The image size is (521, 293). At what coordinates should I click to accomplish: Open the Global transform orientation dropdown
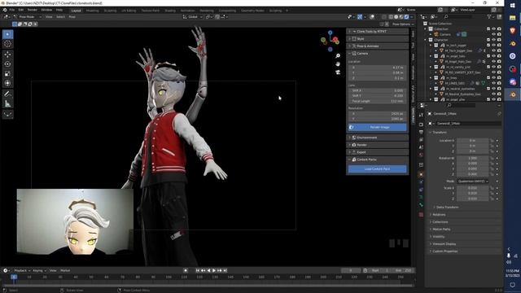[193, 16]
